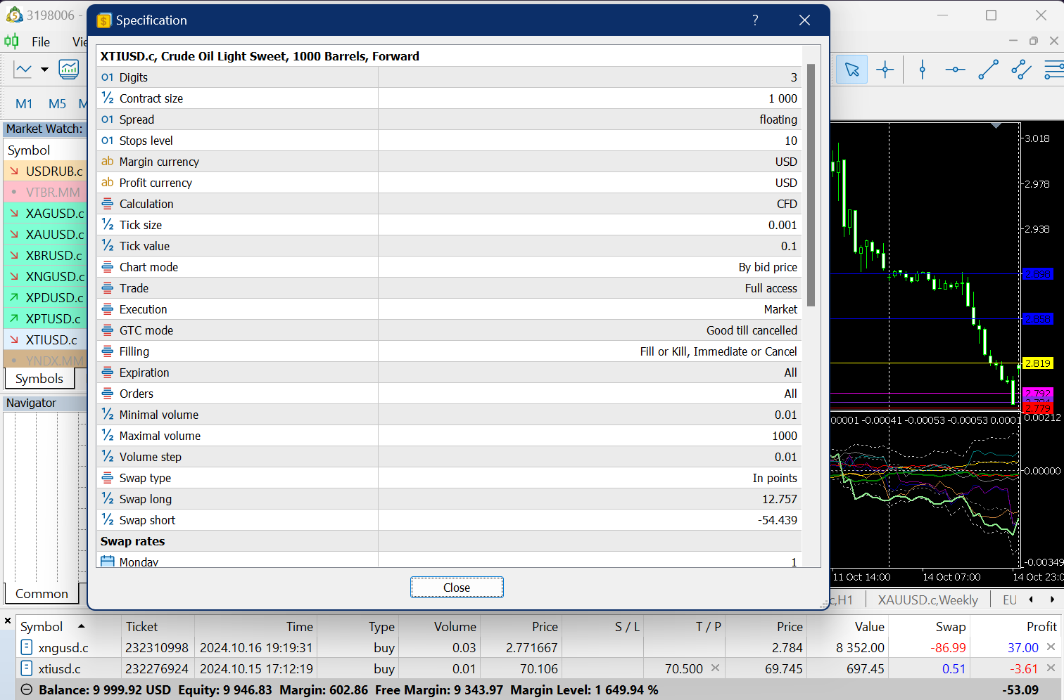Select the vertical line drawing tool
Screen dimensions: 1064x700
click(x=923, y=70)
